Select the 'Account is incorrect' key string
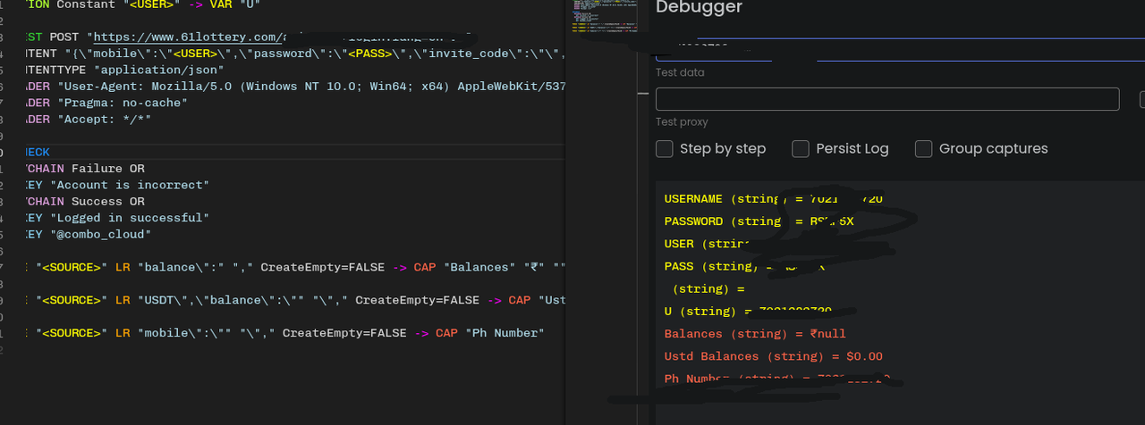The width and height of the screenshot is (1145, 425). (129, 185)
